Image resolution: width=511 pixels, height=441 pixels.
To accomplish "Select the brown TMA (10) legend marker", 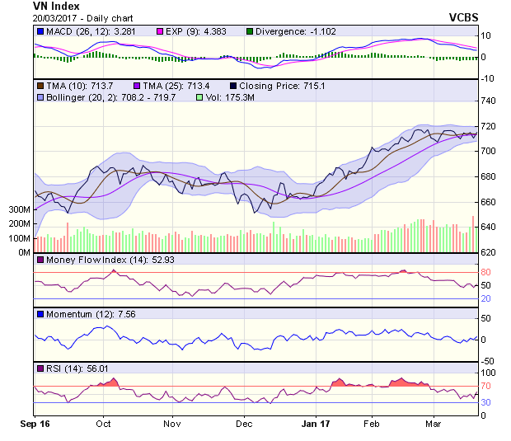I will point(40,85).
